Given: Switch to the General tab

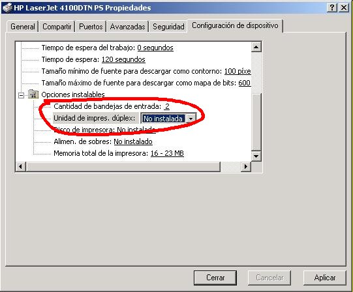Looking at the screenshot, I should click(x=23, y=27).
